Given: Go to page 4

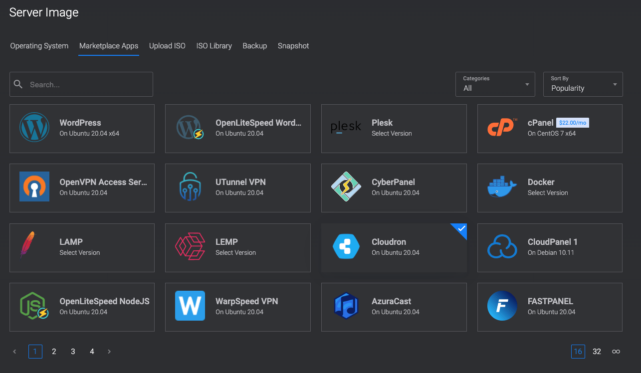Looking at the screenshot, I should coord(92,352).
